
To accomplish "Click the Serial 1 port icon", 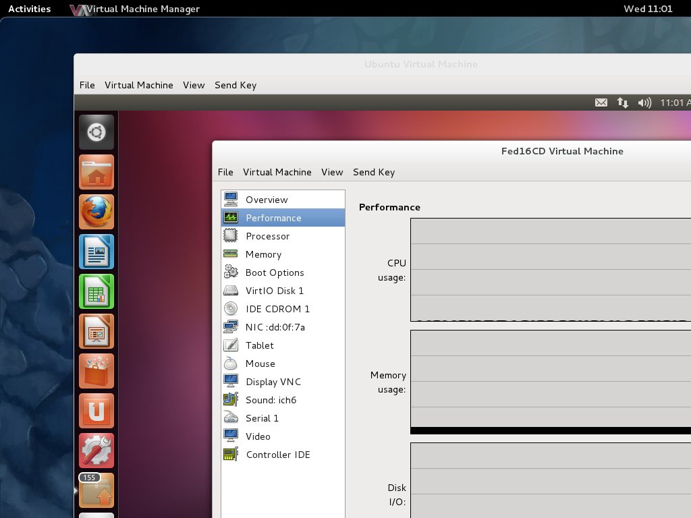I will [x=231, y=418].
